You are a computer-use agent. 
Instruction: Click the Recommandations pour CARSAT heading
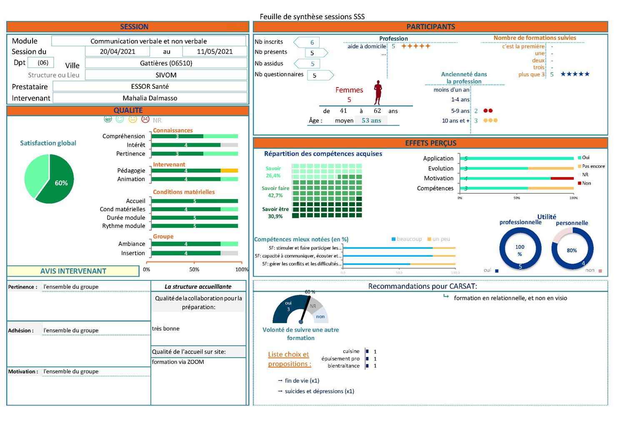click(422, 286)
